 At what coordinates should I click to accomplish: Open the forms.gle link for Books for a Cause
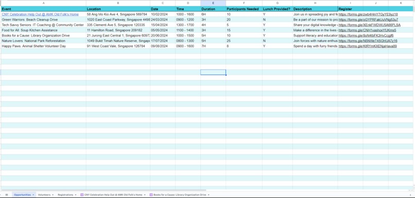pos(366,35)
